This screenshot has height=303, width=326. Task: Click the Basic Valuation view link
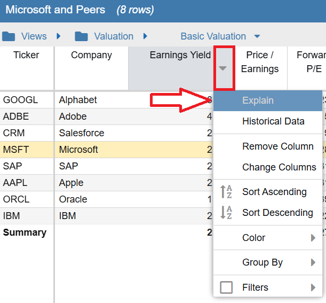213,36
